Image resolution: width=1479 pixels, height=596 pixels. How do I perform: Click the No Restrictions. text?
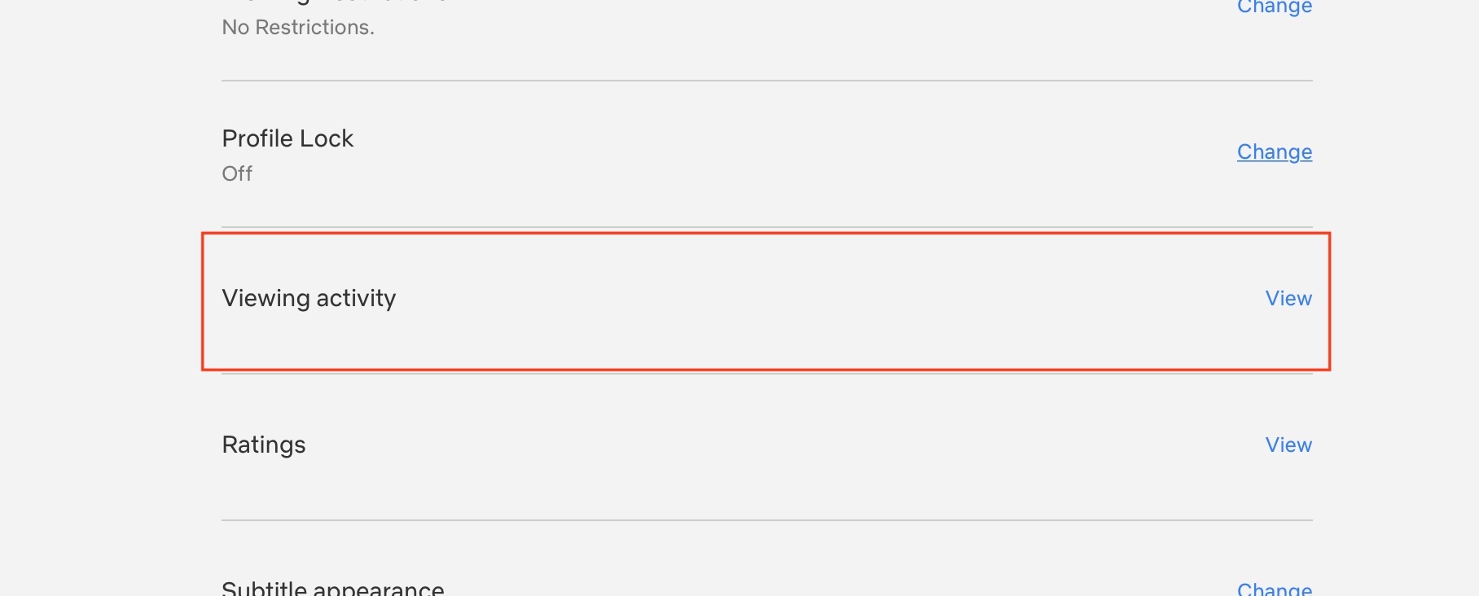[x=298, y=28]
